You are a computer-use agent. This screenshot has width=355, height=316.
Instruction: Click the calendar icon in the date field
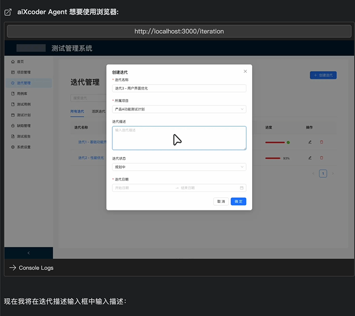[242, 188]
